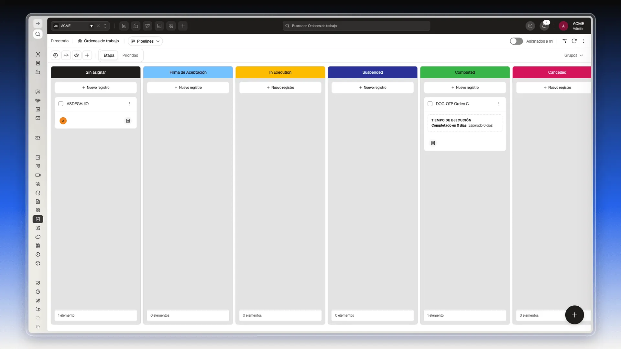Click the green Completed column header
Image resolution: width=621 pixels, height=349 pixels.
click(465, 72)
